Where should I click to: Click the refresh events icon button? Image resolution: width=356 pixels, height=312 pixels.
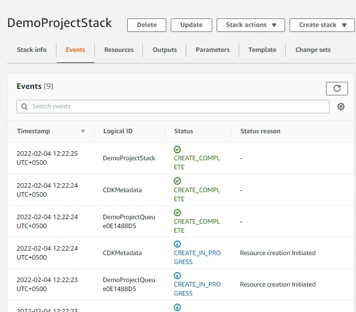337,88
